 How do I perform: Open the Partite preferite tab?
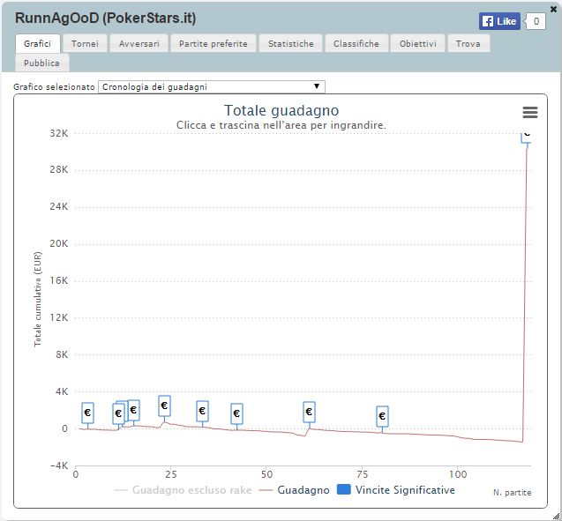click(214, 43)
